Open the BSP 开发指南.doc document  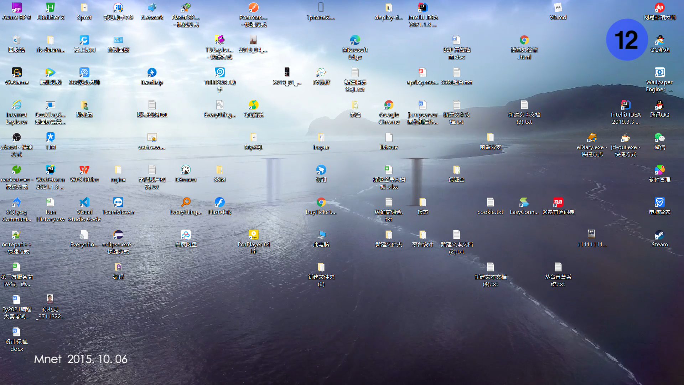pyautogui.click(x=457, y=47)
